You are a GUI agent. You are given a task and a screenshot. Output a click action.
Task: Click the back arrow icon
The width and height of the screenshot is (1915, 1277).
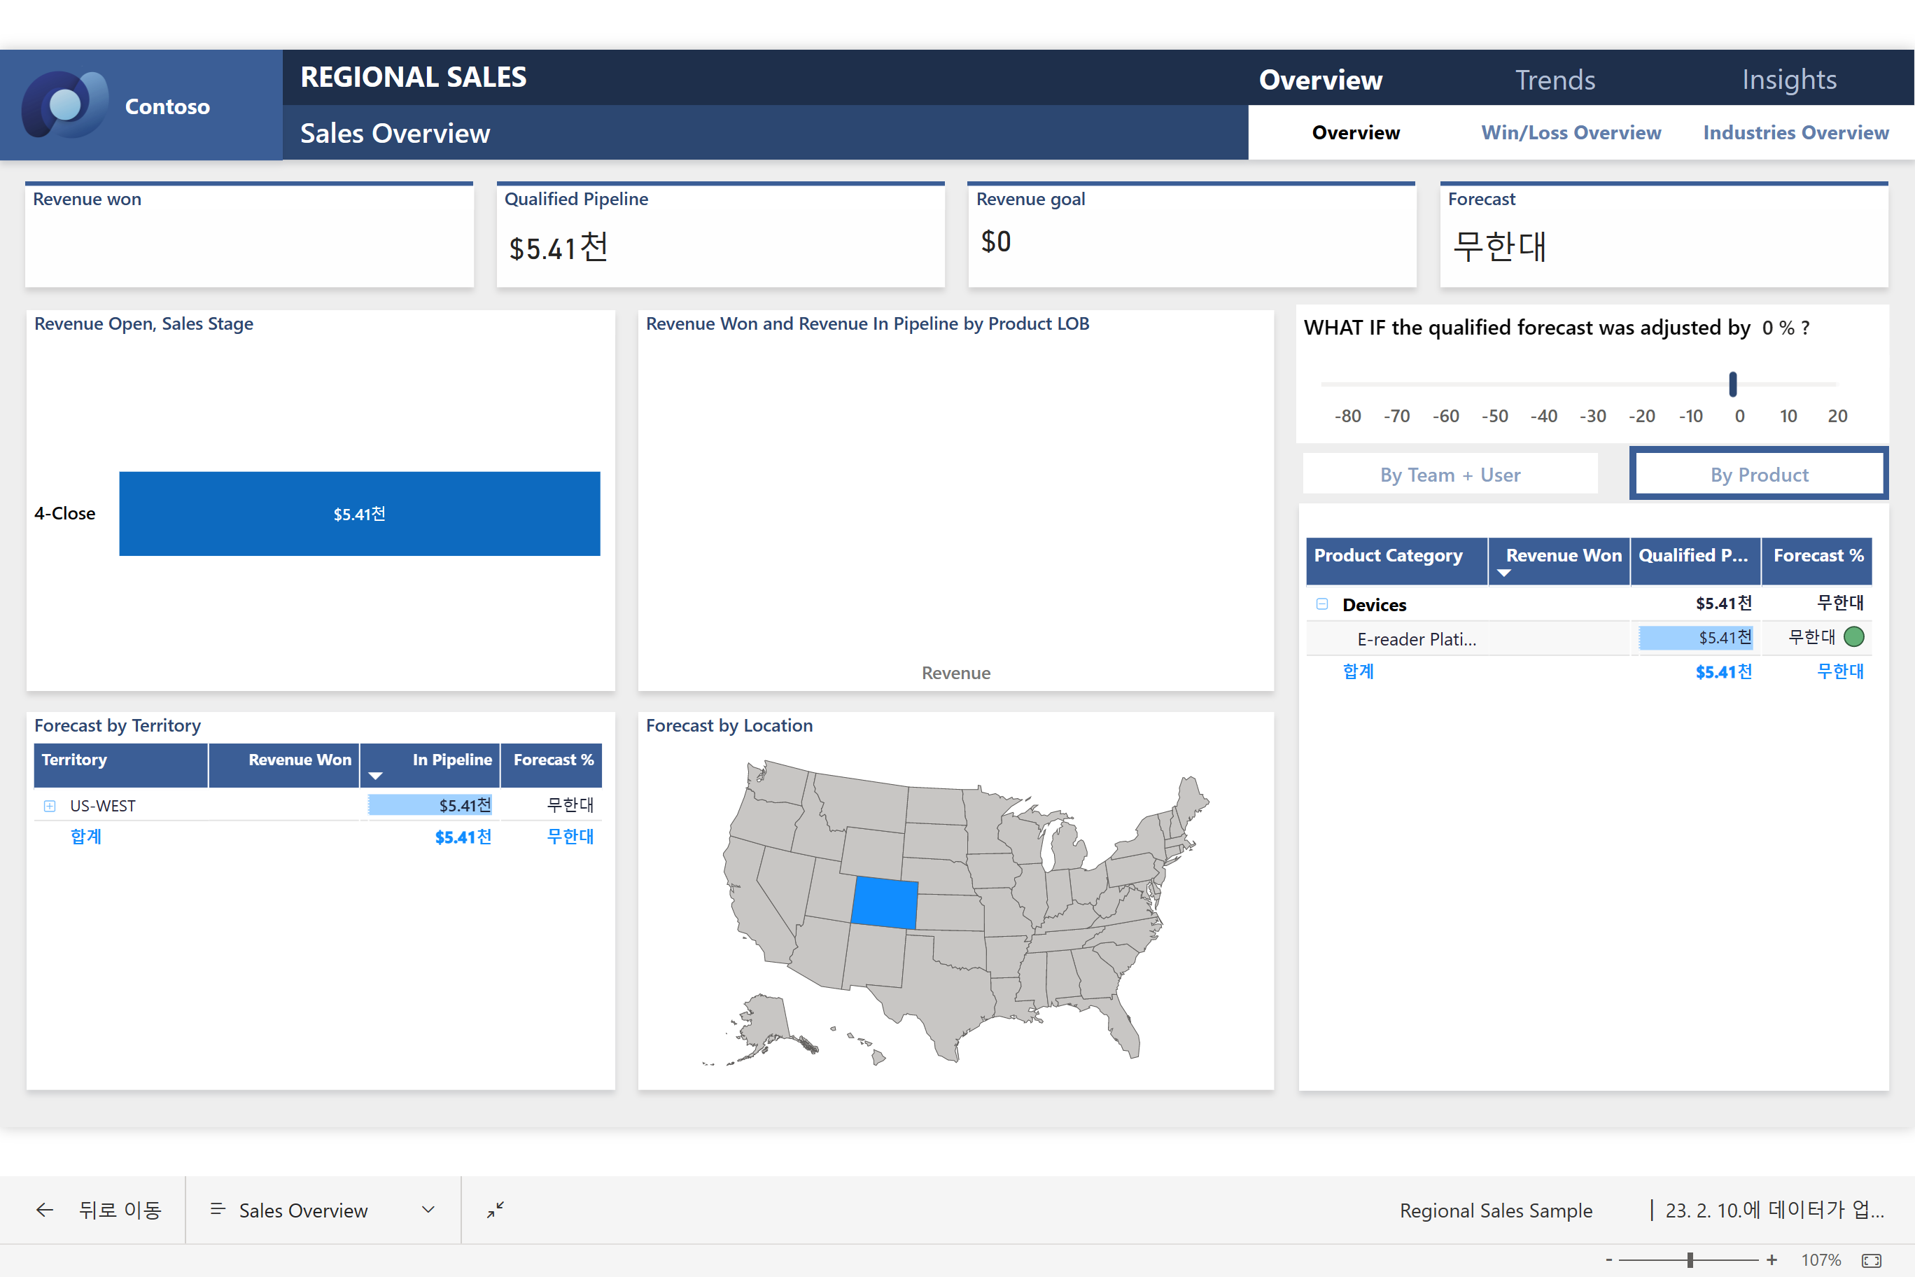coord(45,1210)
